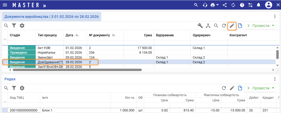The width and height of the screenshot is (281, 113).
Task: Open three-dot menu of Рядки panel
Action: [275, 79]
